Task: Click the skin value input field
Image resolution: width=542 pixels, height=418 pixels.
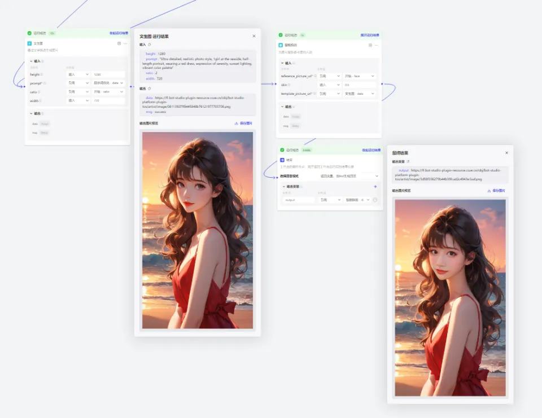Action: click(360, 85)
